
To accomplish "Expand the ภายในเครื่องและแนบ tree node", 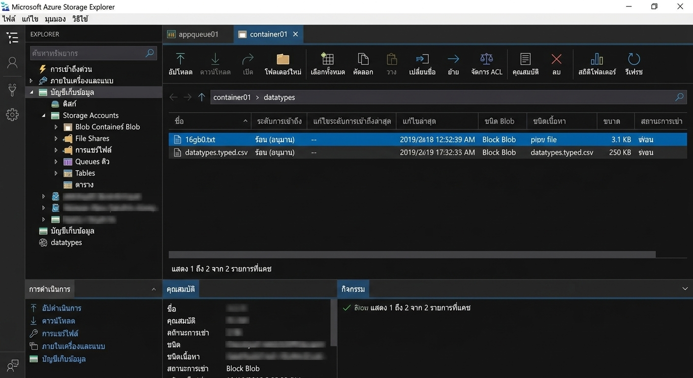I will point(31,81).
